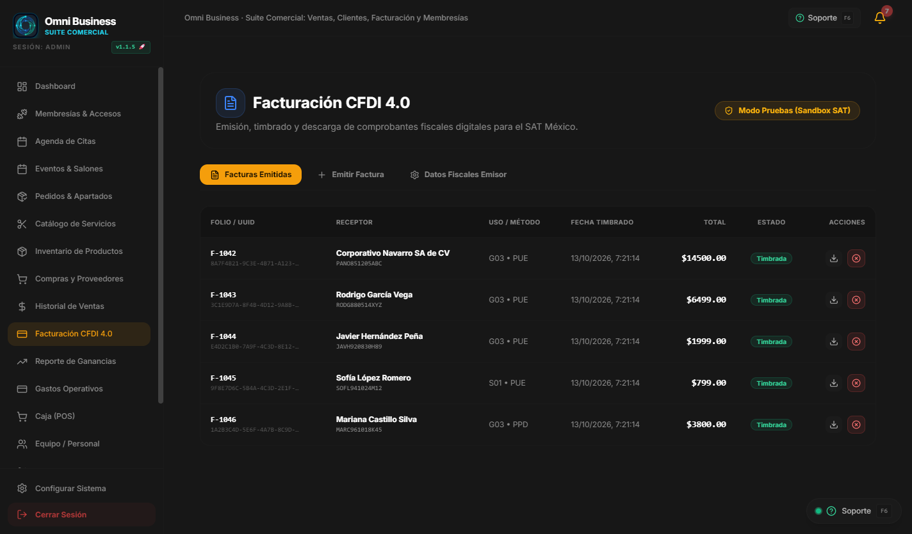Cancel invoice F-1044 with red icon
912x534 pixels.
tap(856, 342)
